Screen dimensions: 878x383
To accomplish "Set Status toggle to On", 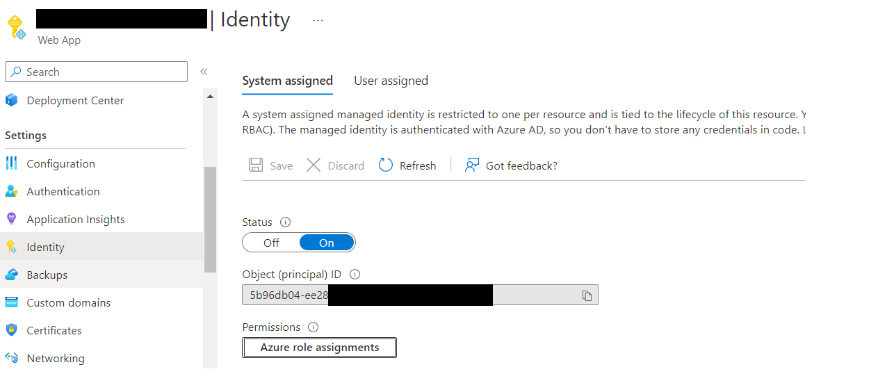I will coord(327,243).
